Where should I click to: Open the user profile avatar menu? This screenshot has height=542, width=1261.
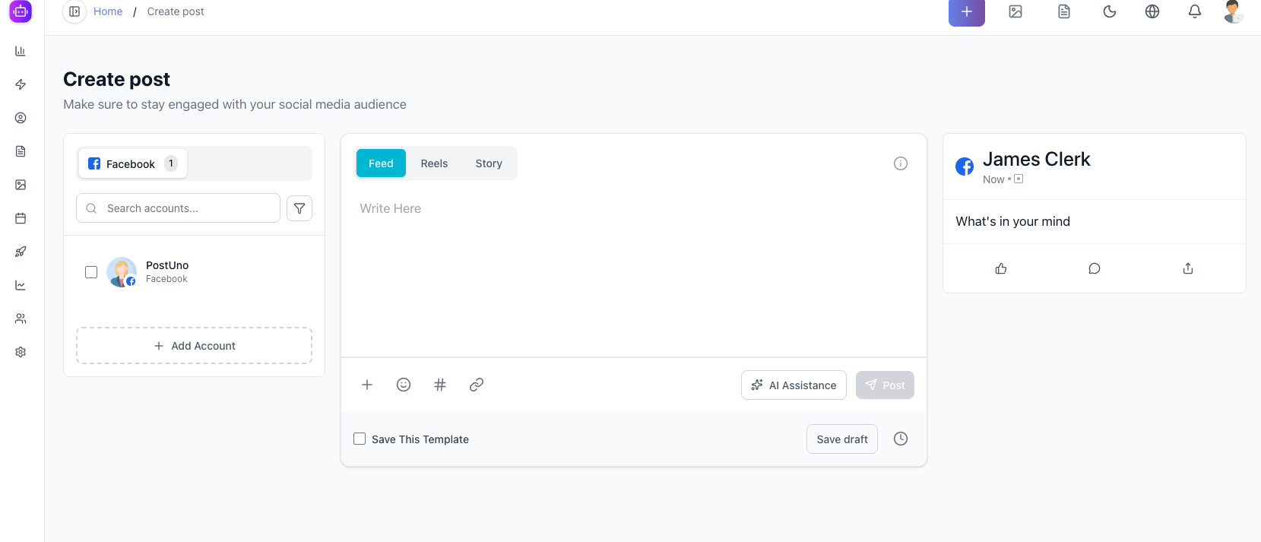1233,11
